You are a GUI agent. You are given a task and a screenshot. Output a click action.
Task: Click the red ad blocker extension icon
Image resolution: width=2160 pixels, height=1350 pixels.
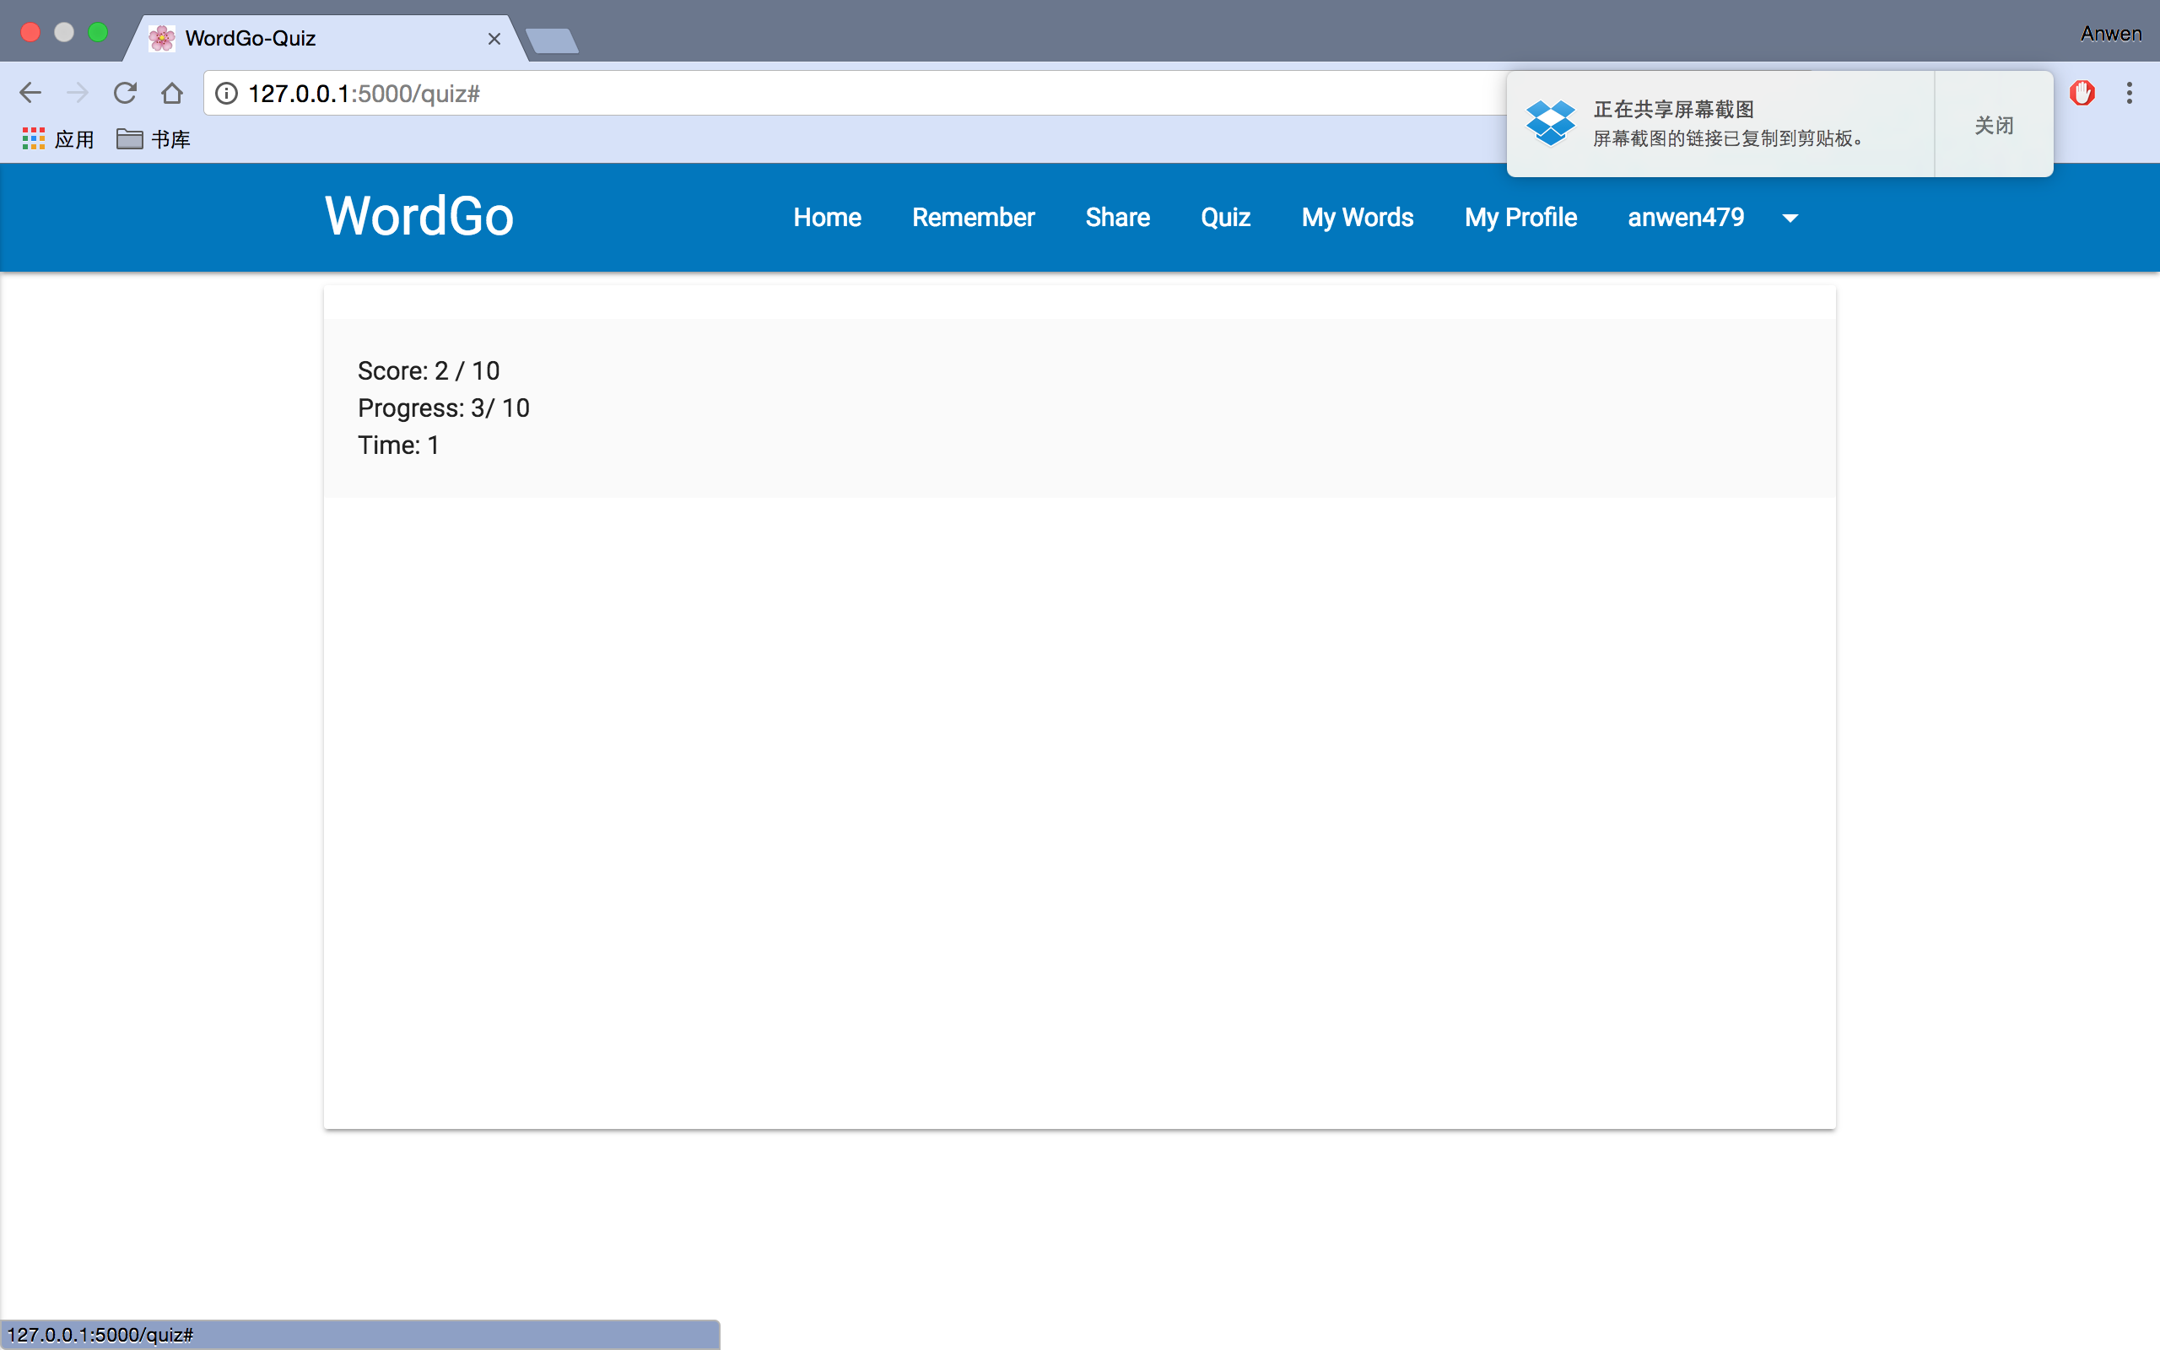tap(2082, 93)
